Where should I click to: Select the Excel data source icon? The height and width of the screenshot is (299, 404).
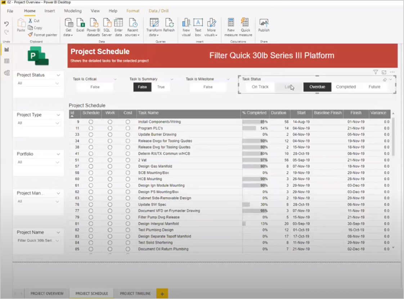80,25
